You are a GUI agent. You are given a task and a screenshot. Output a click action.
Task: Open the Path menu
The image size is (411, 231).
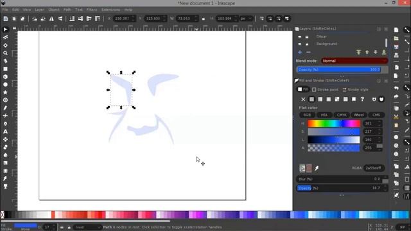tap(67, 10)
